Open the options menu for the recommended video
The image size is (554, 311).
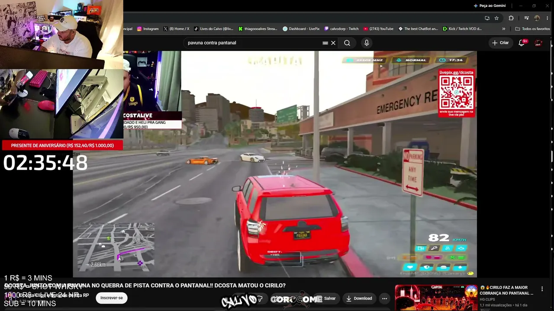pos(542,289)
